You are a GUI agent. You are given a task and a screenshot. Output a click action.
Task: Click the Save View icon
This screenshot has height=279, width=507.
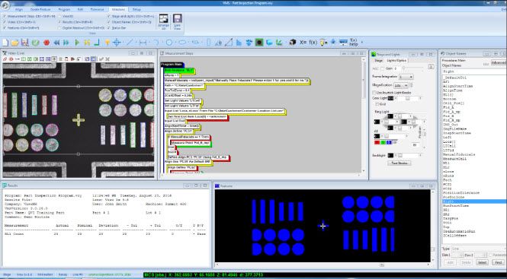pyautogui.click(x=177, y=22)
